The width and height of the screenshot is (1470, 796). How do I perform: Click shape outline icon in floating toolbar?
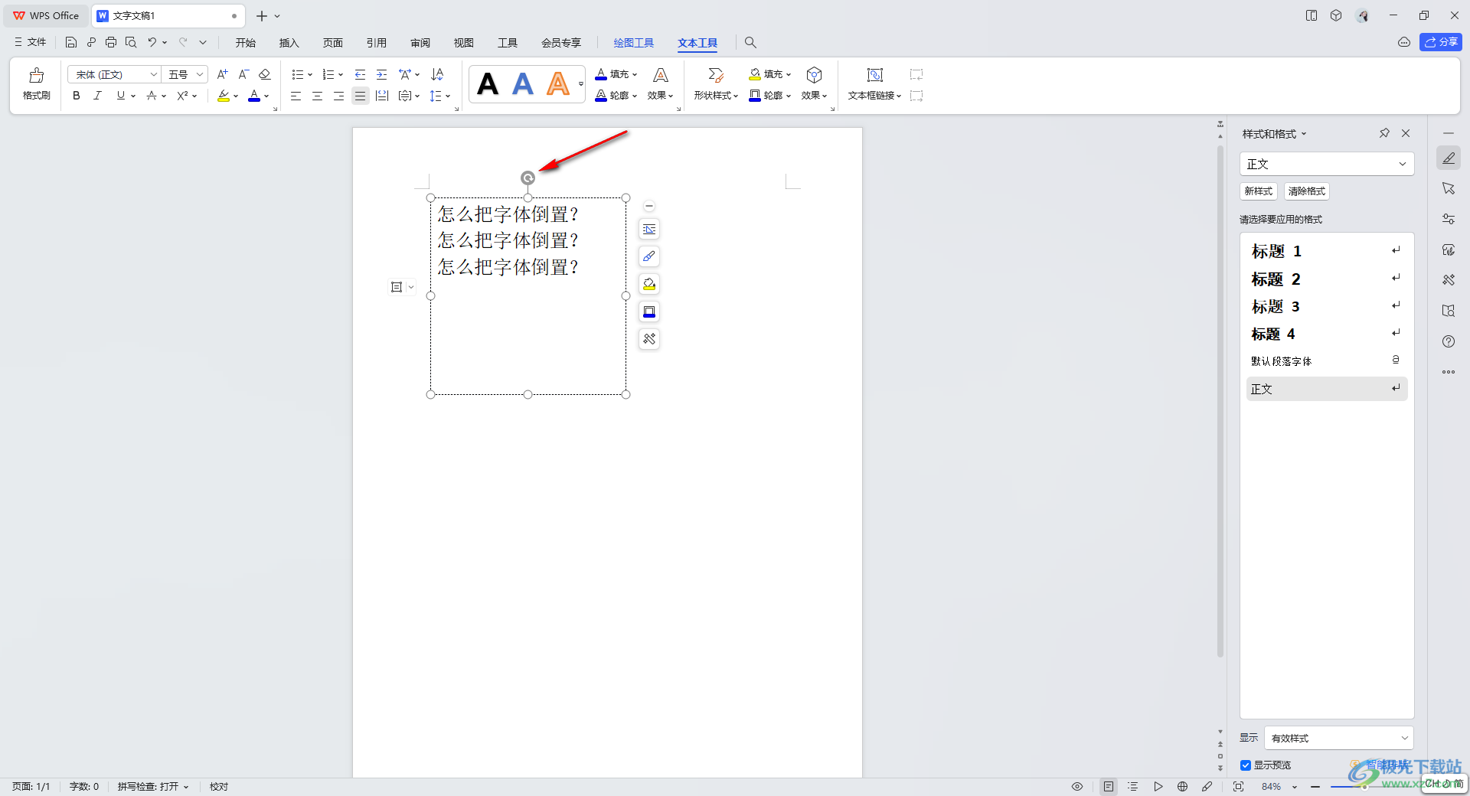tap(649, 312)
